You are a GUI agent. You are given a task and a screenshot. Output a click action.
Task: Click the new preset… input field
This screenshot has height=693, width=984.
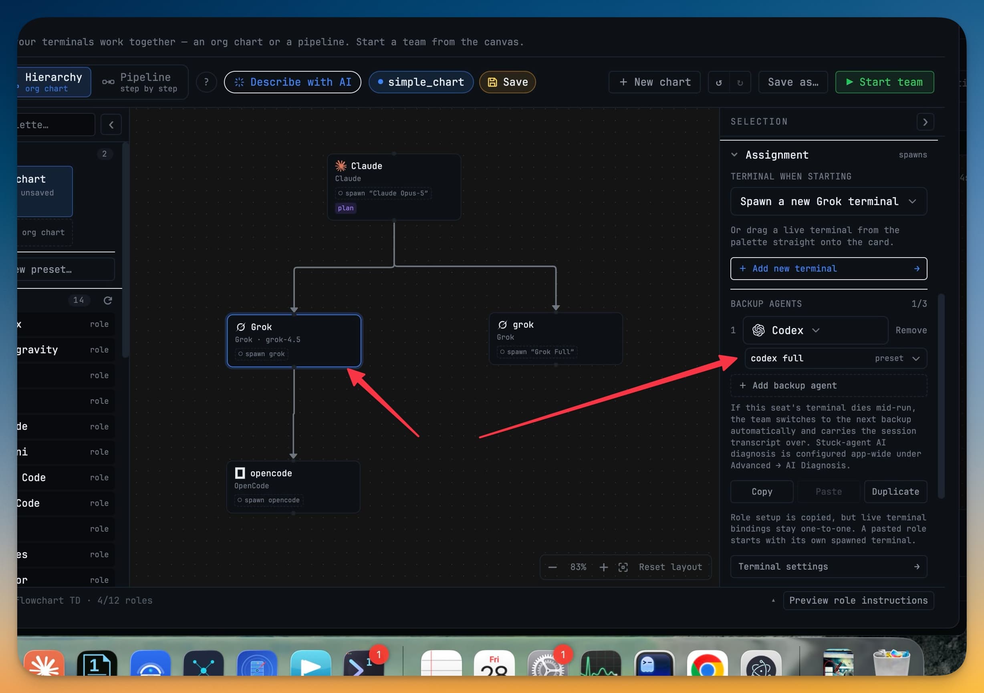coord(66,269)
